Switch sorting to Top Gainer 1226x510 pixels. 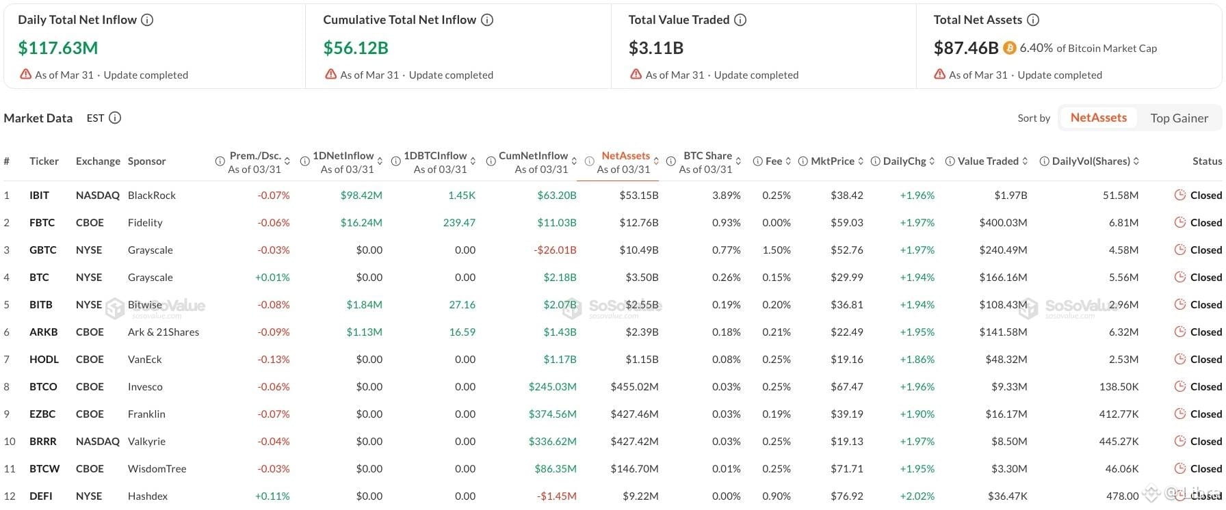(1179, 118)
